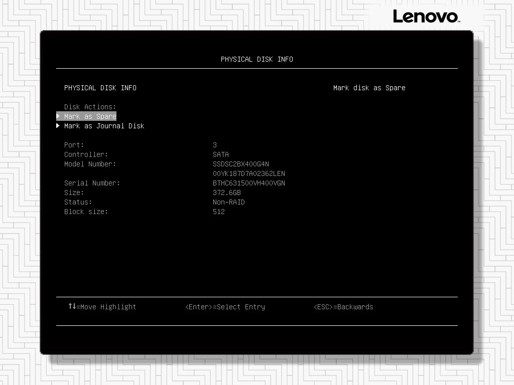Select the Mark as Journal Disk action

click(104, 126)
